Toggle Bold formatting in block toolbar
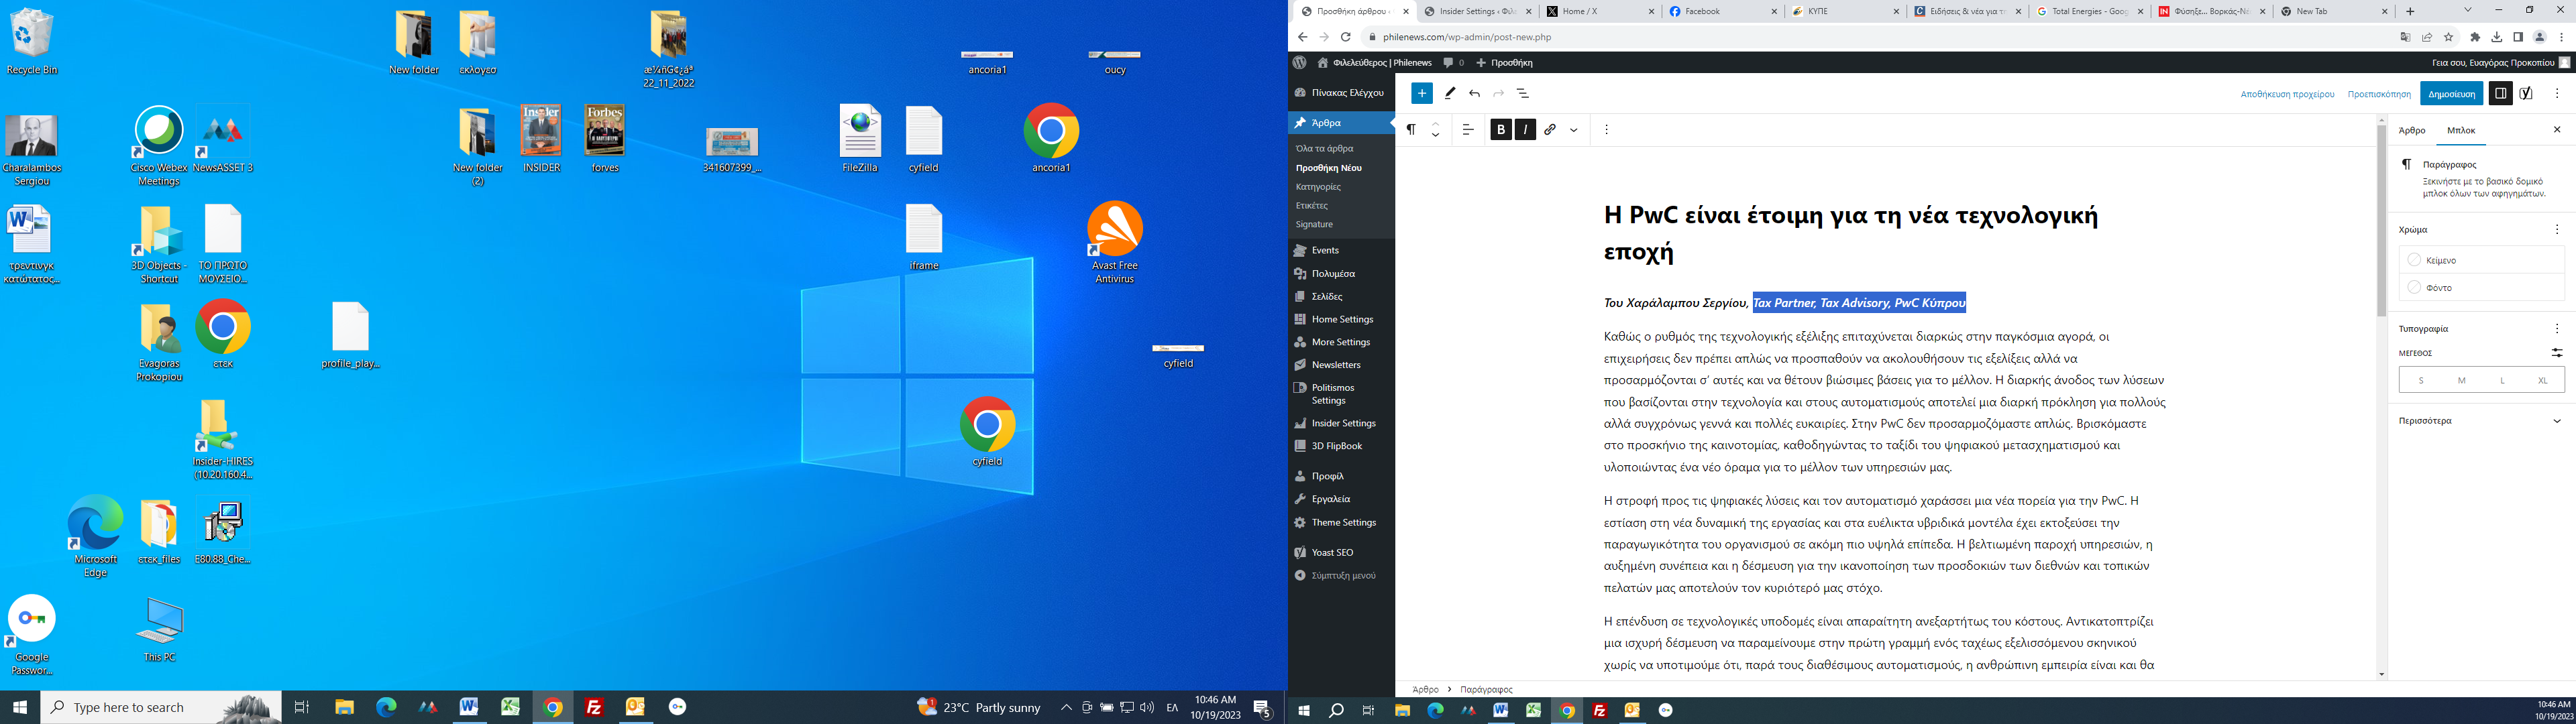The width and height of the screenshot is (2576, 724). (x=1501, y=129)
